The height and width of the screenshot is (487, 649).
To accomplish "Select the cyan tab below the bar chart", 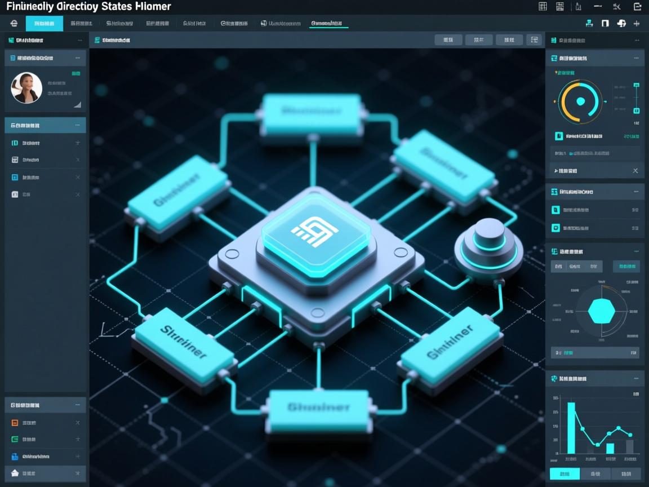I will (565, 473).
